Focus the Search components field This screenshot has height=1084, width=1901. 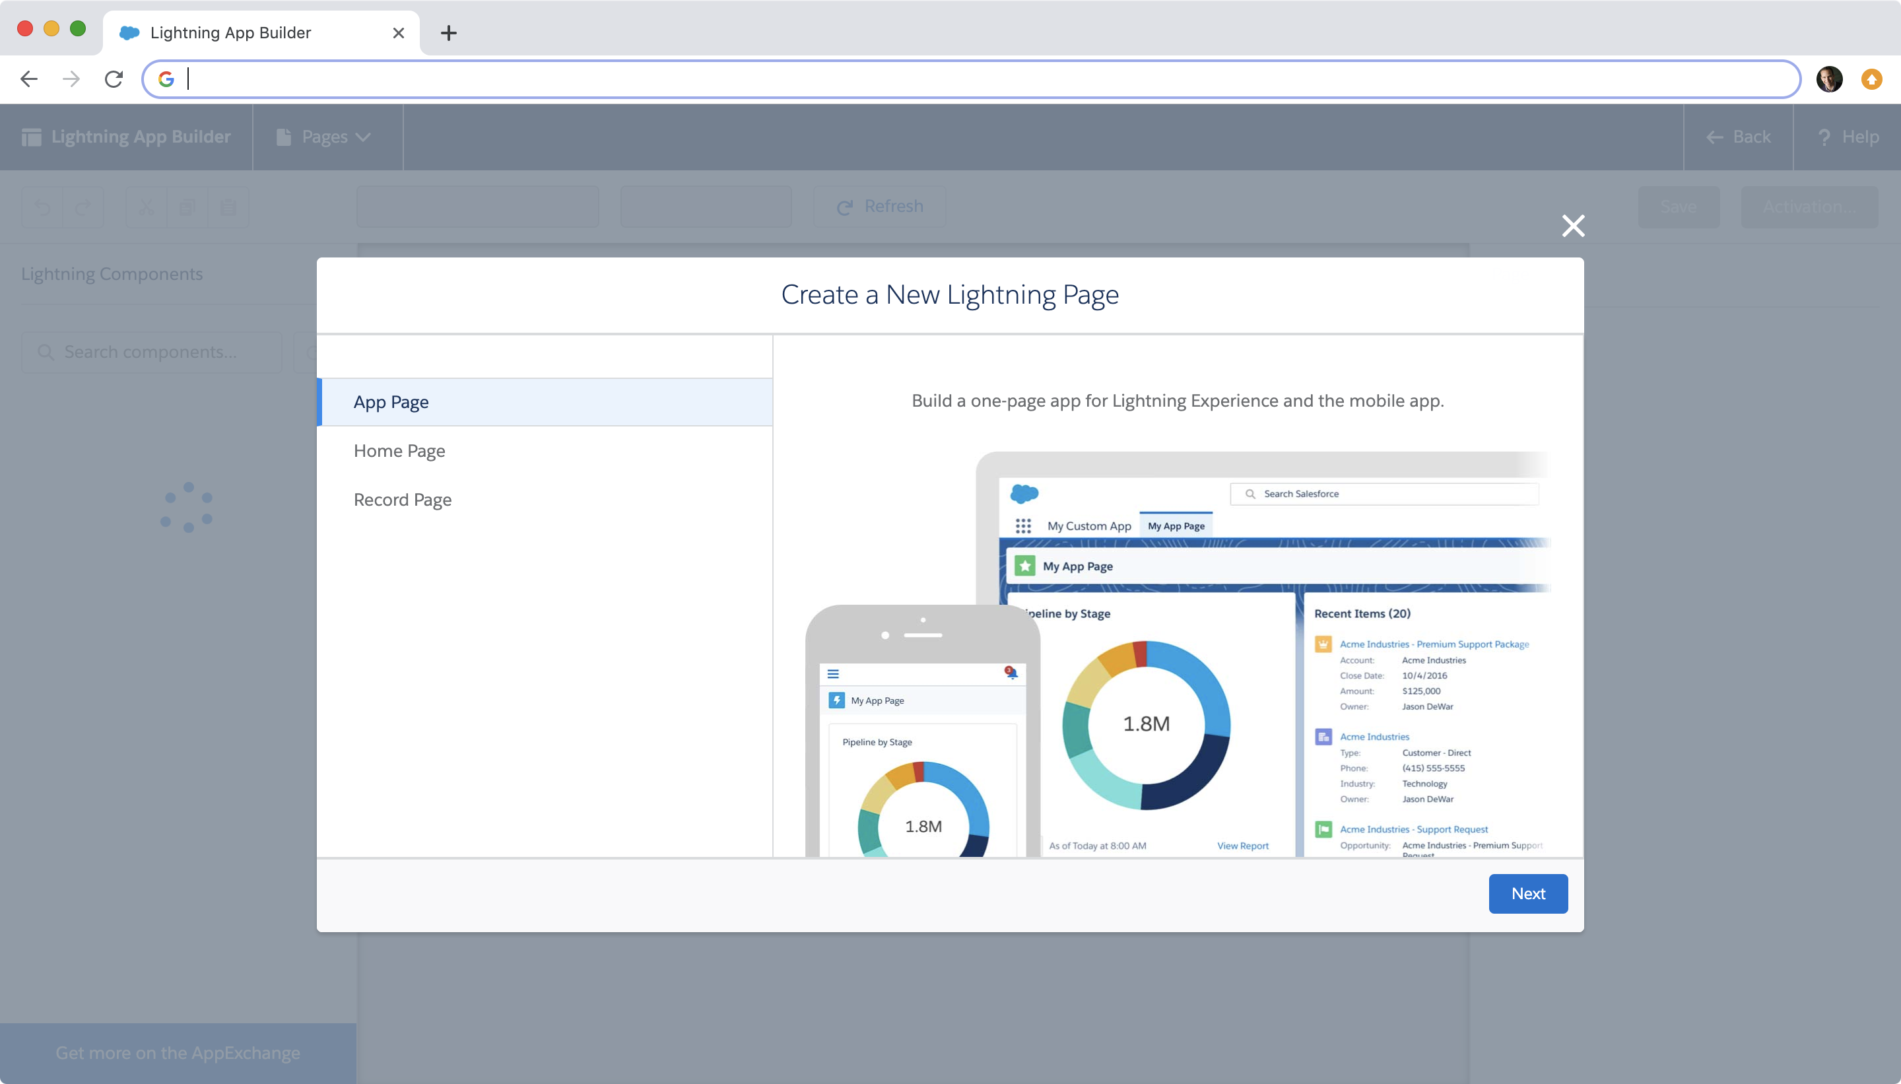(152, 352)
